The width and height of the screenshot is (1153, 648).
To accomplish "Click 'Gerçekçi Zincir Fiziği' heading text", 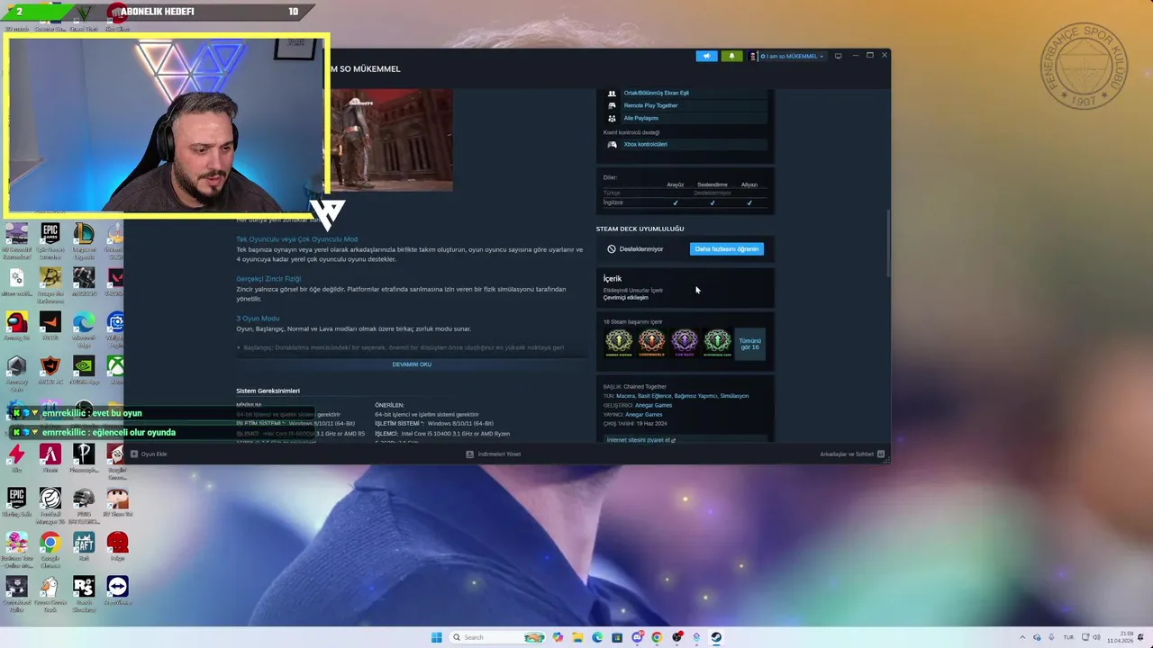I will pos(268,279).
